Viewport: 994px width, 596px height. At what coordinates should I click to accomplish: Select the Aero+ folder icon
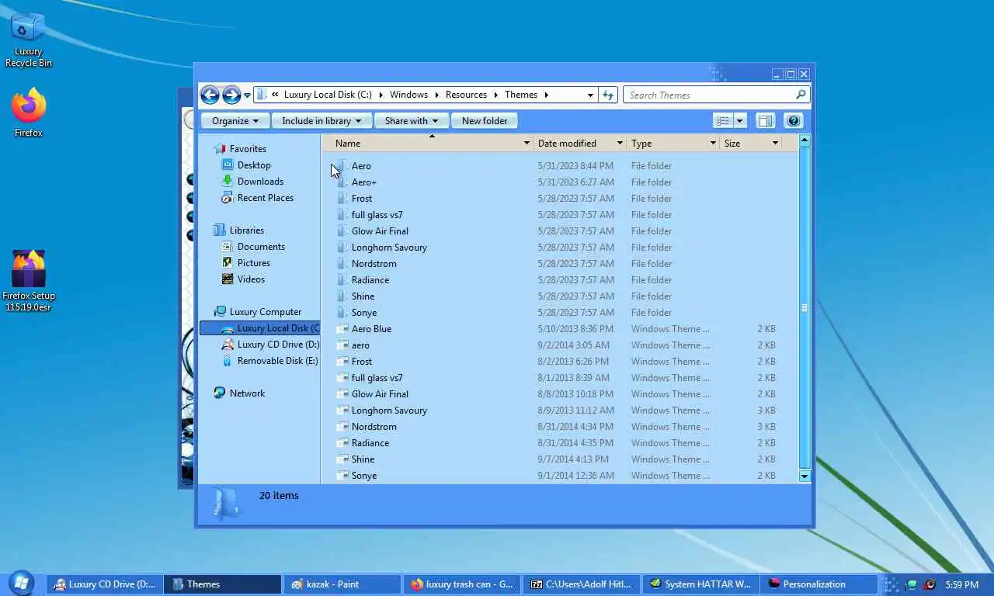coord(342,182)
